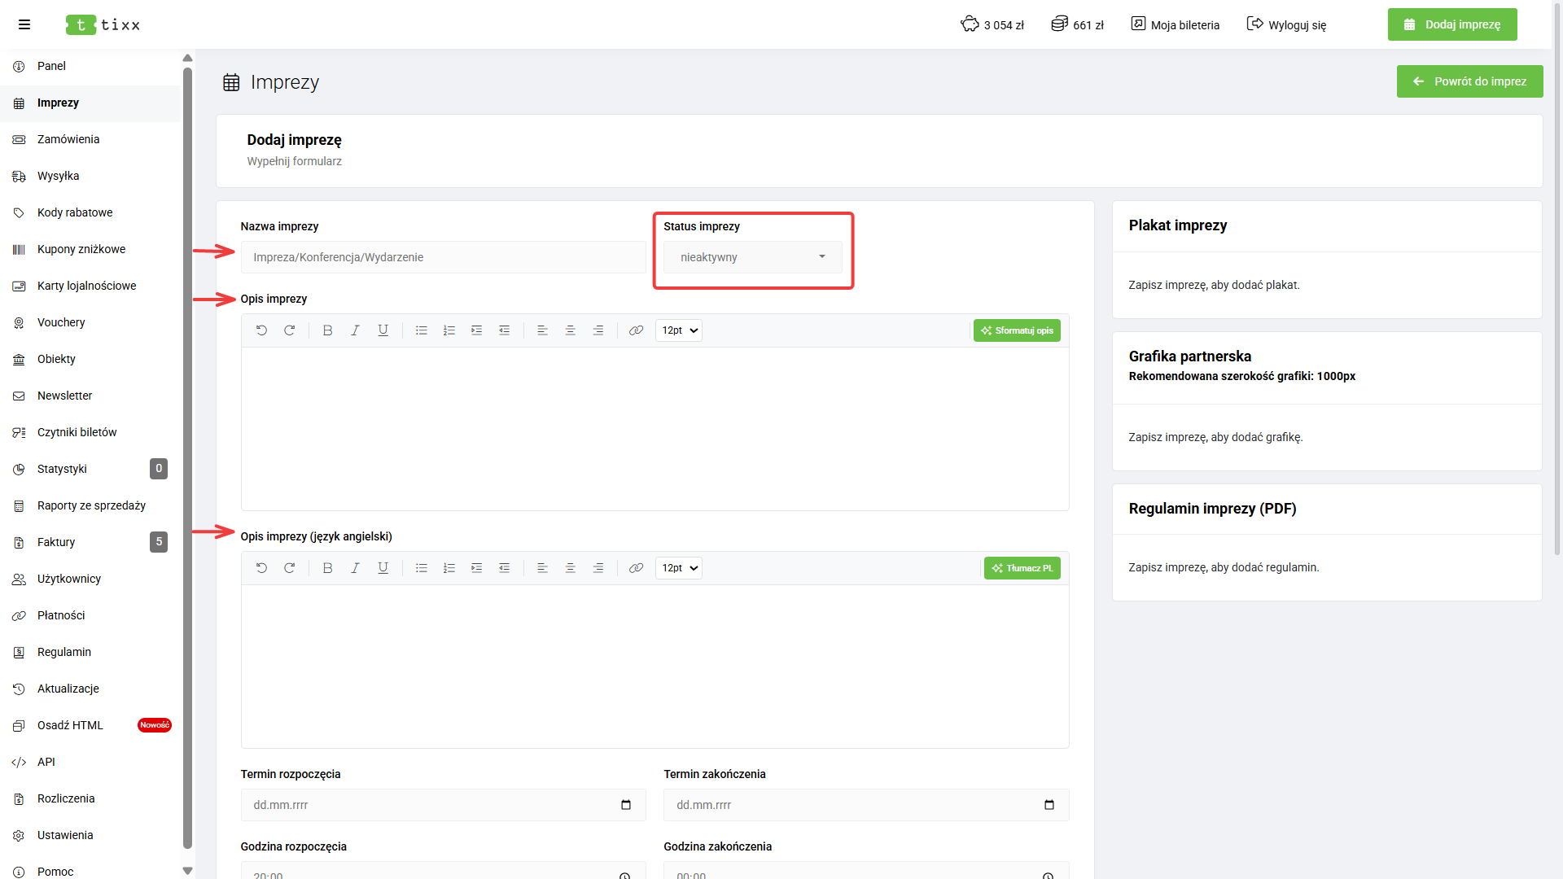Click into the Opis imprezy text area
Image resolution: width=1563 pixels, height=879 pixels.
[x=655, y=429]
